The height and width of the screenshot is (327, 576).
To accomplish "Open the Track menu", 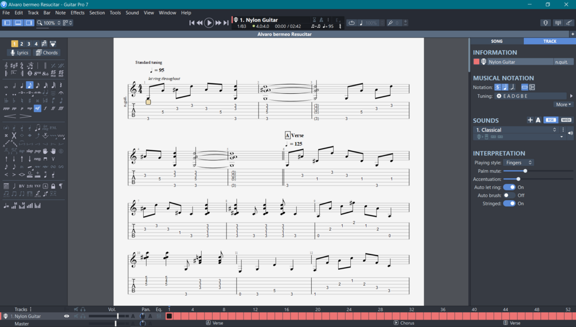I will pos(33,13).
